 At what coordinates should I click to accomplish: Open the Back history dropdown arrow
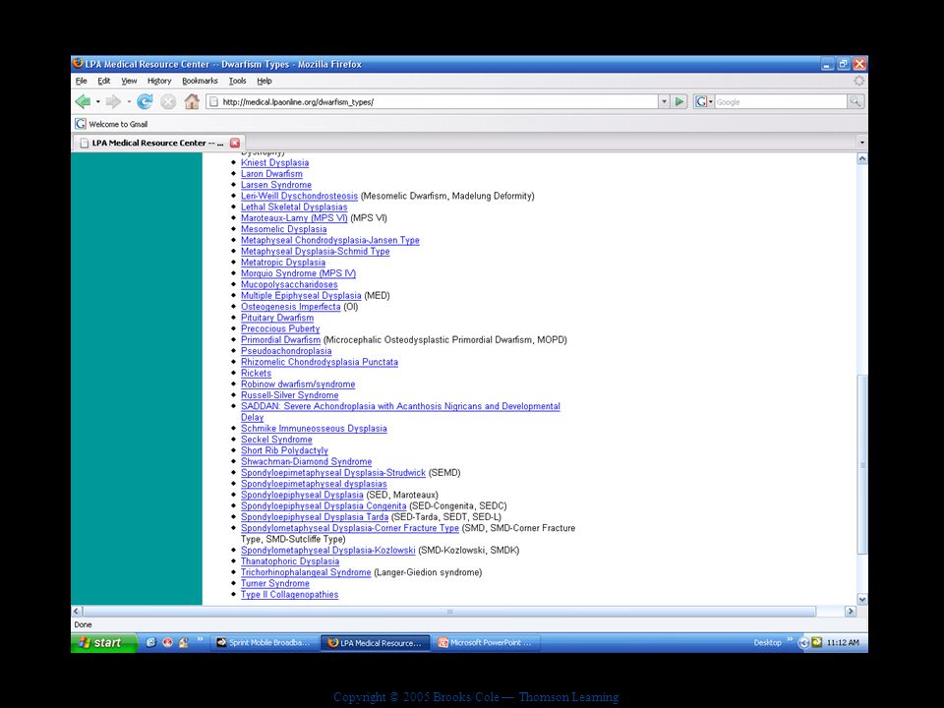pyautogui.click(x=98, y=101)
